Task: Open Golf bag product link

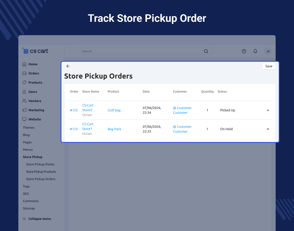Action: [114, 110]
